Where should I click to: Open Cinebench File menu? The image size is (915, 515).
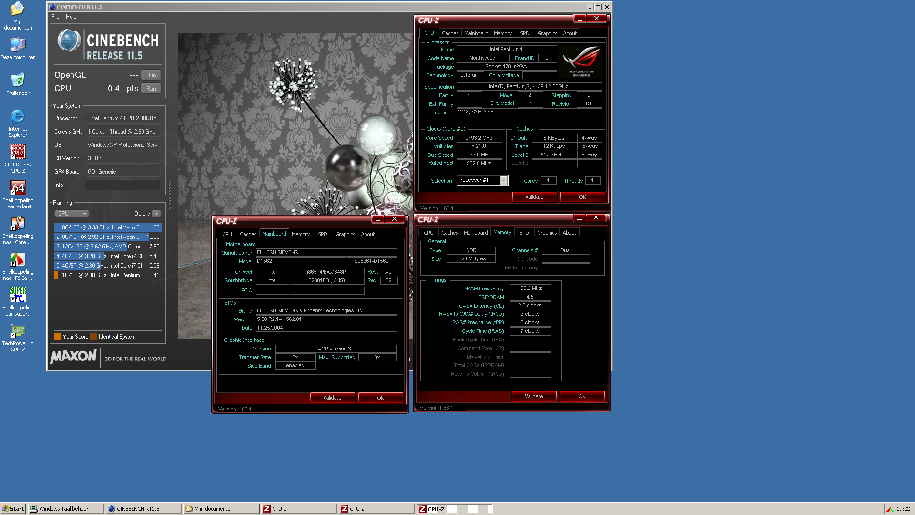pos(55,17)
